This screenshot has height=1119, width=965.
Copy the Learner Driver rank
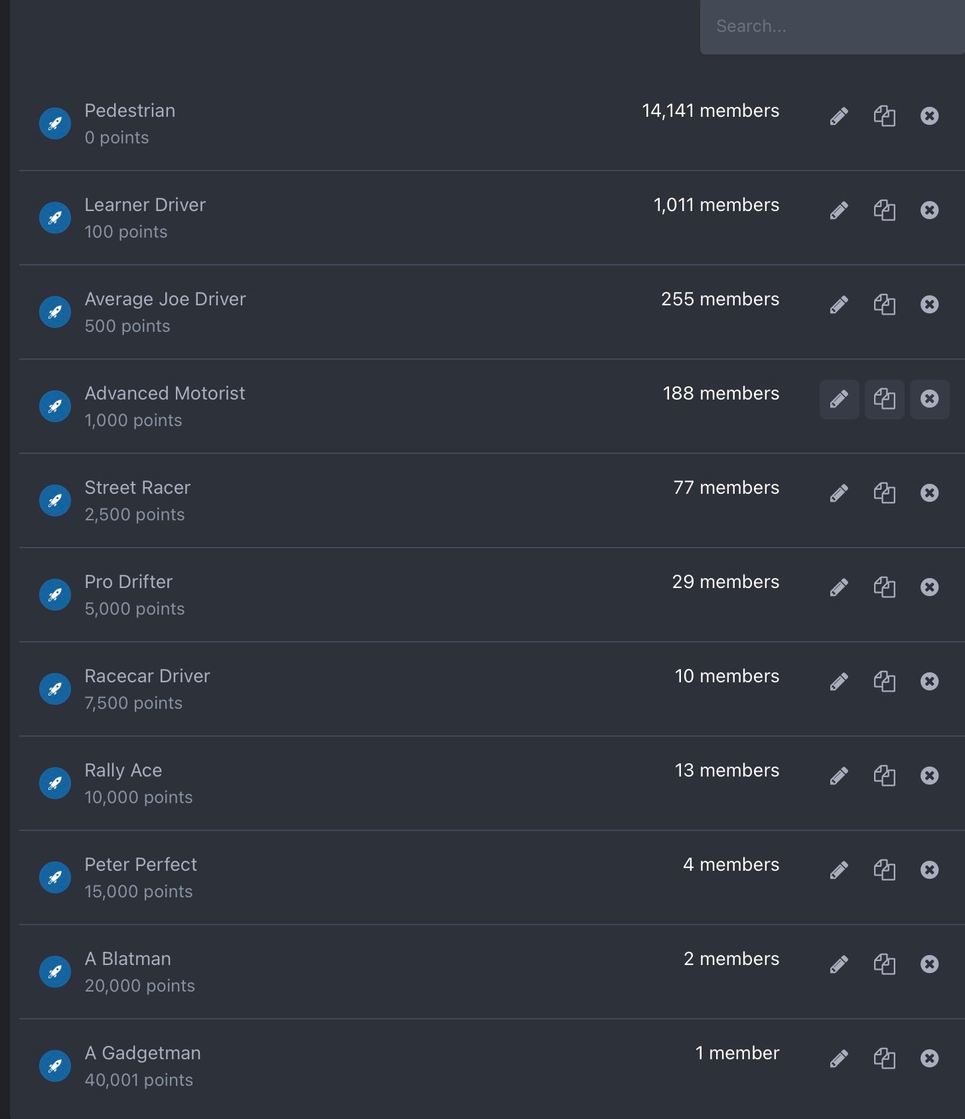(x=884, y=210)
